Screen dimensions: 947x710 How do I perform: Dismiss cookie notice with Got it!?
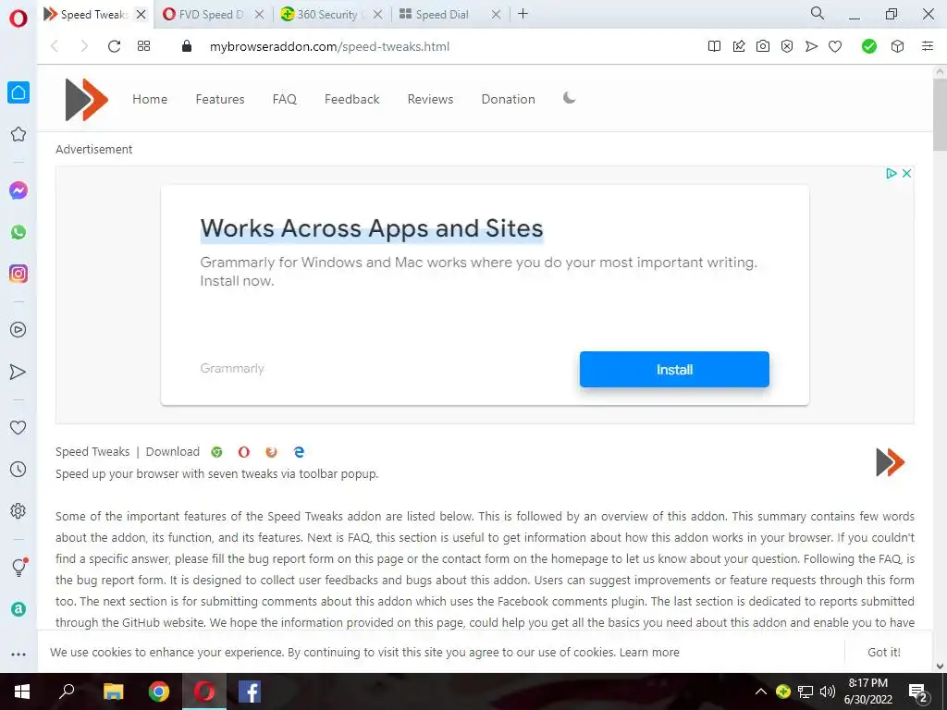[x=883, y=652]
